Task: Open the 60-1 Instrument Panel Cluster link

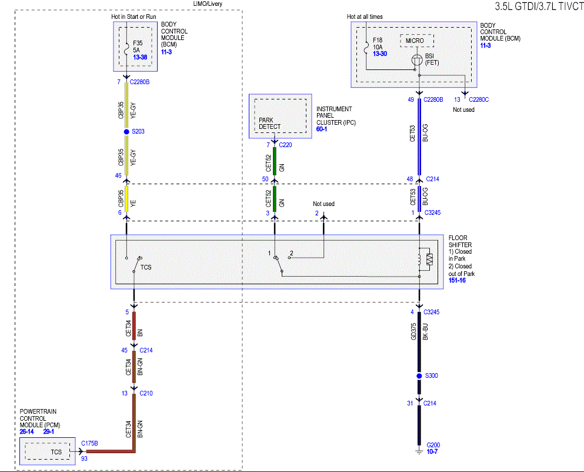Action: pos(322,129)
